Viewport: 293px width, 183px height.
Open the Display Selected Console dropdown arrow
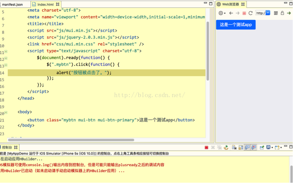(272, 148)
